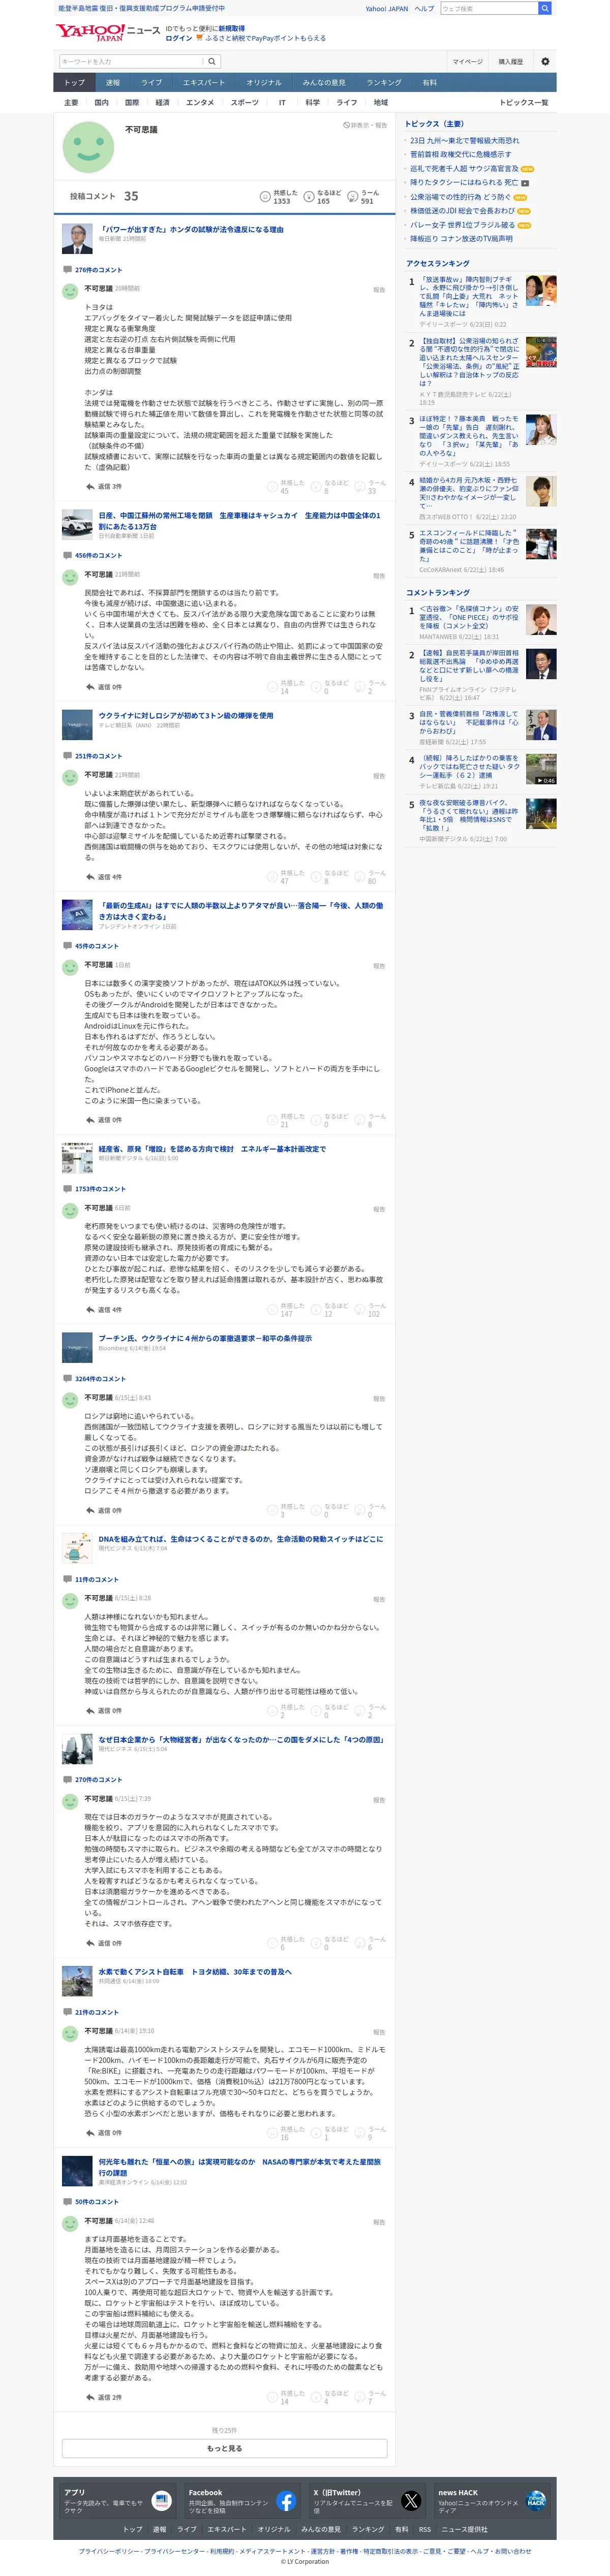610x2576 pixels.
Task: Click the うーん icon showing 80
Action: (x=360, y=876)
